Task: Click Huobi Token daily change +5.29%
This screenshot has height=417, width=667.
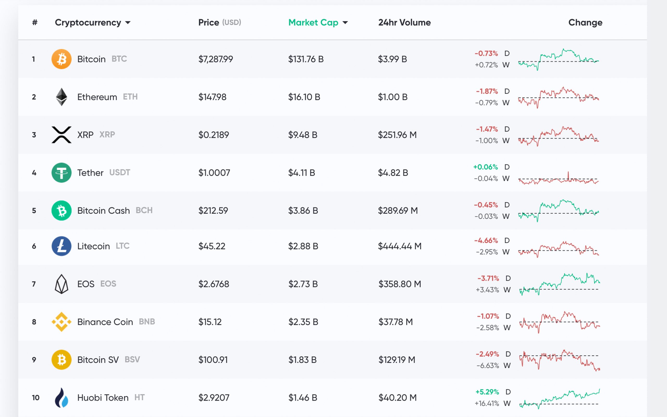Action: tap(487, 392)
